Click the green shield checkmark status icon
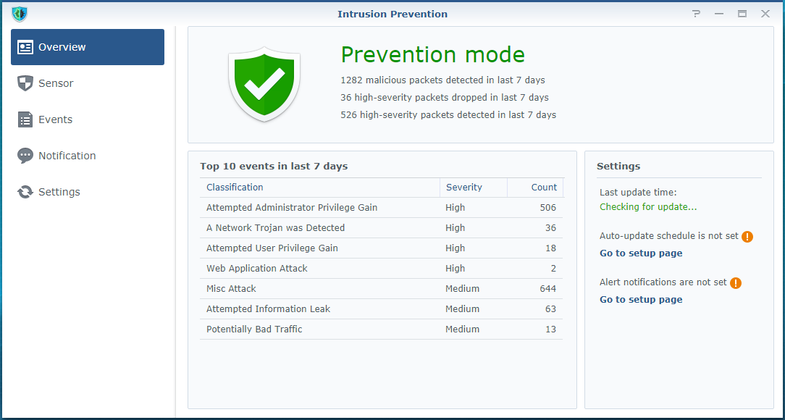The image size is (785, 420). click(264, 85)
